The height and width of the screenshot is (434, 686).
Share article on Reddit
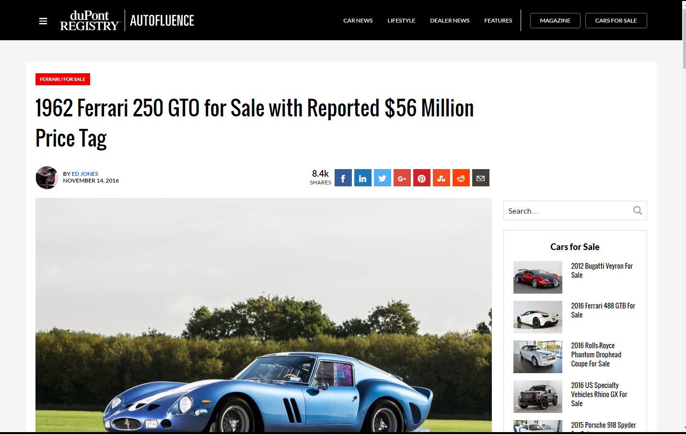[461, 178]
